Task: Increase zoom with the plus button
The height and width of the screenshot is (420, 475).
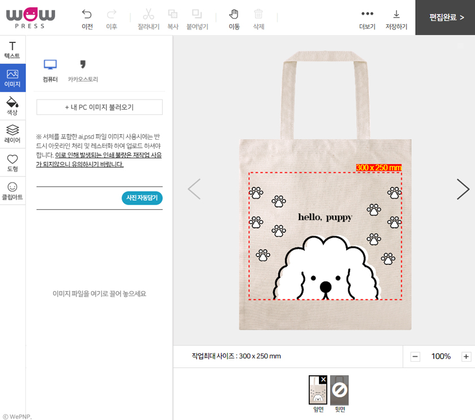Action: pyautogui.click(x=466, y=357)
